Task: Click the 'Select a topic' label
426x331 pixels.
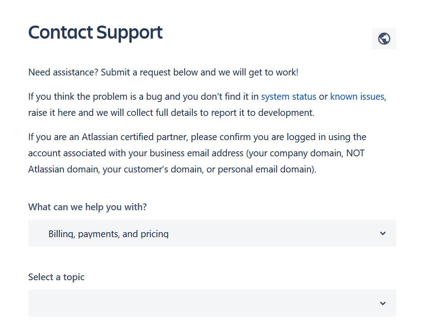Action: [56, 277]
